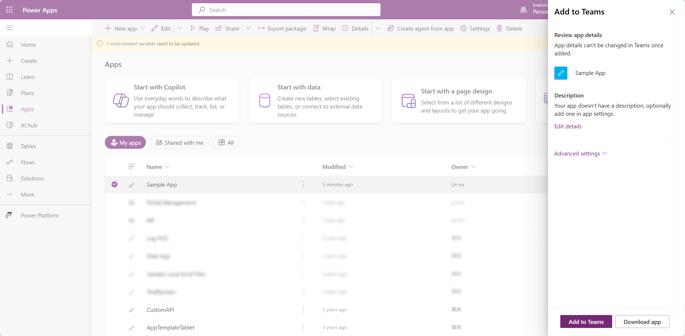Open Settings gear in the toolbar

[x=463, y=28]
